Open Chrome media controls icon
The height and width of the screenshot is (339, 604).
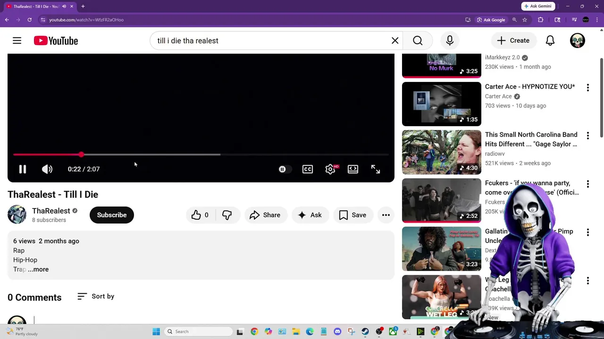[x=574, y=20]
